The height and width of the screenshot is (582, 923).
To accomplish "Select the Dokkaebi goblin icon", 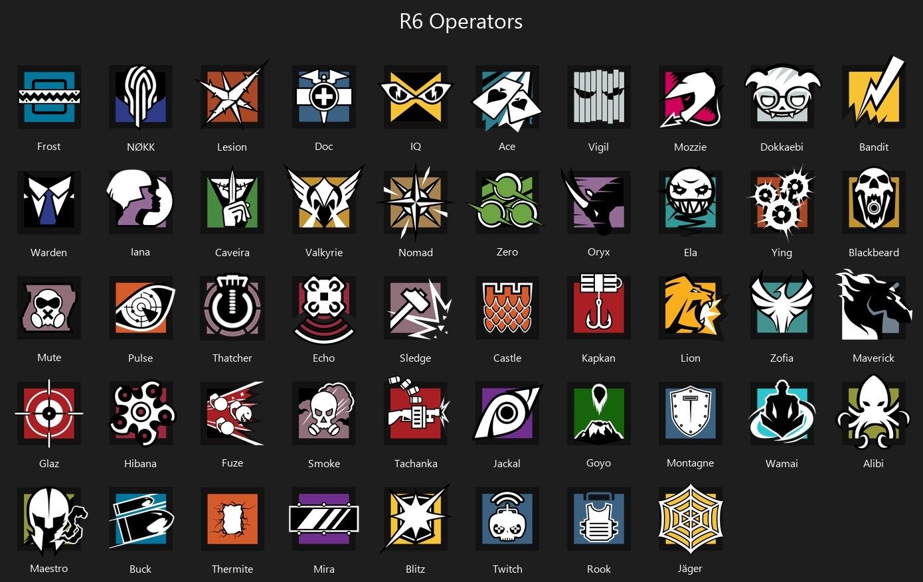I will click(782, 96).
